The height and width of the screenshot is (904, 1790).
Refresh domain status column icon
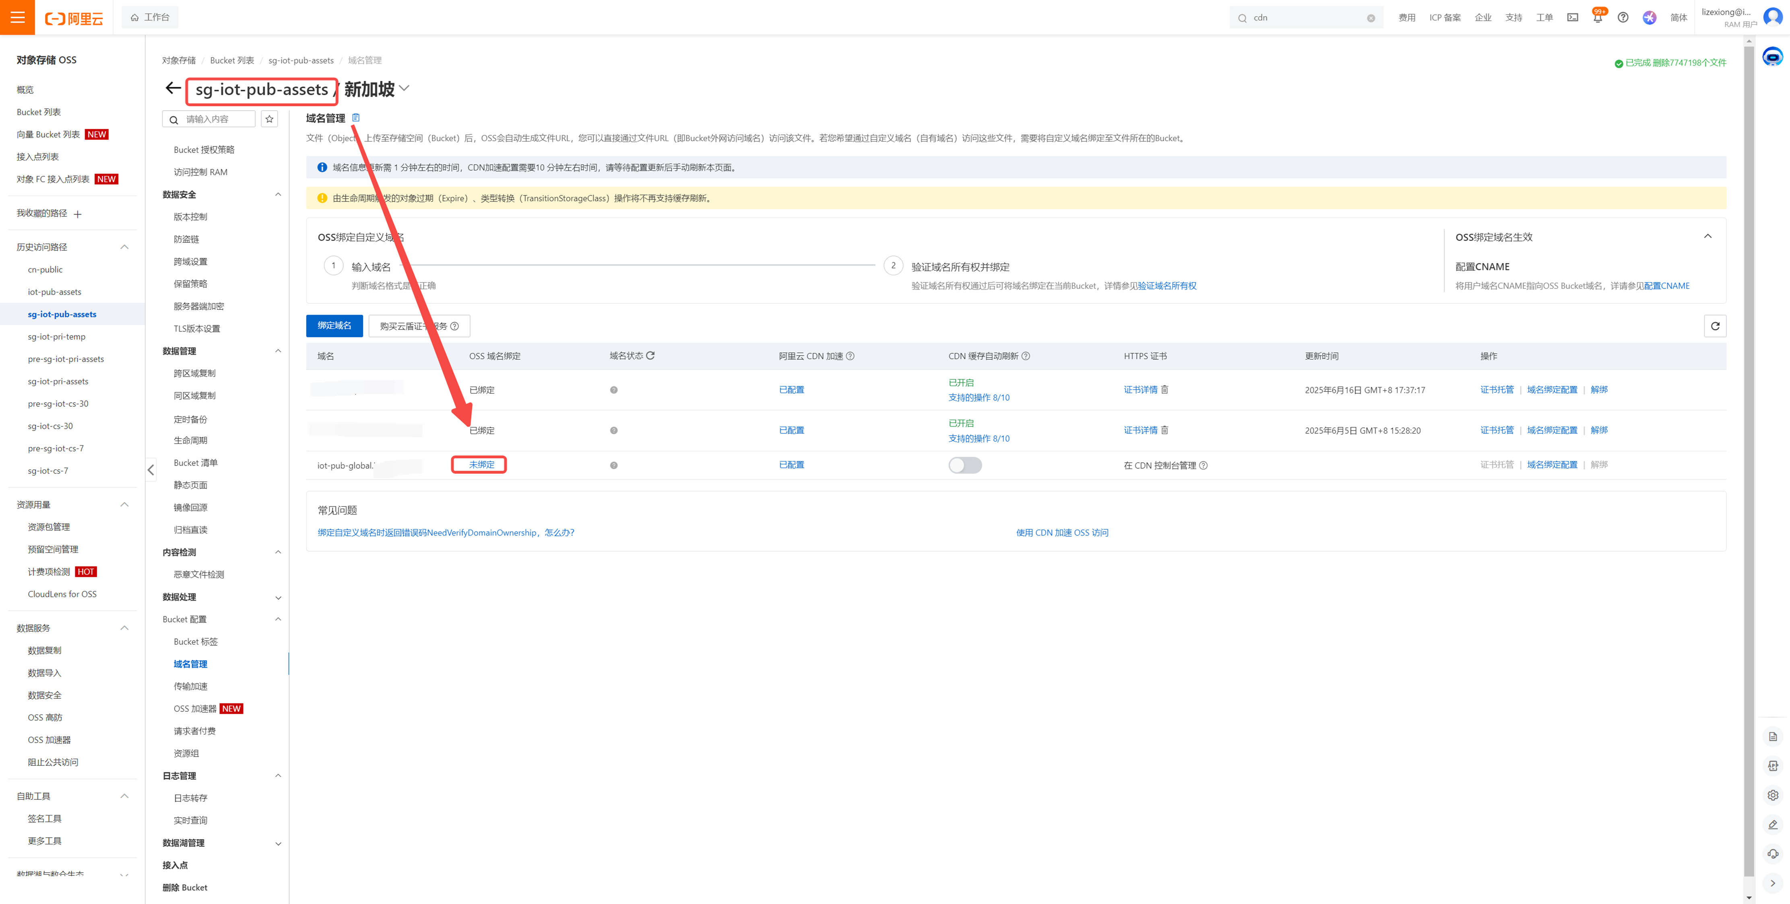[650, 356]
